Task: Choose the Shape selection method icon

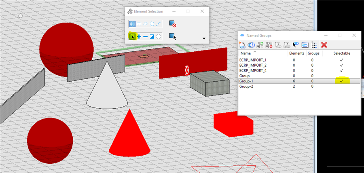Action: 146,24
